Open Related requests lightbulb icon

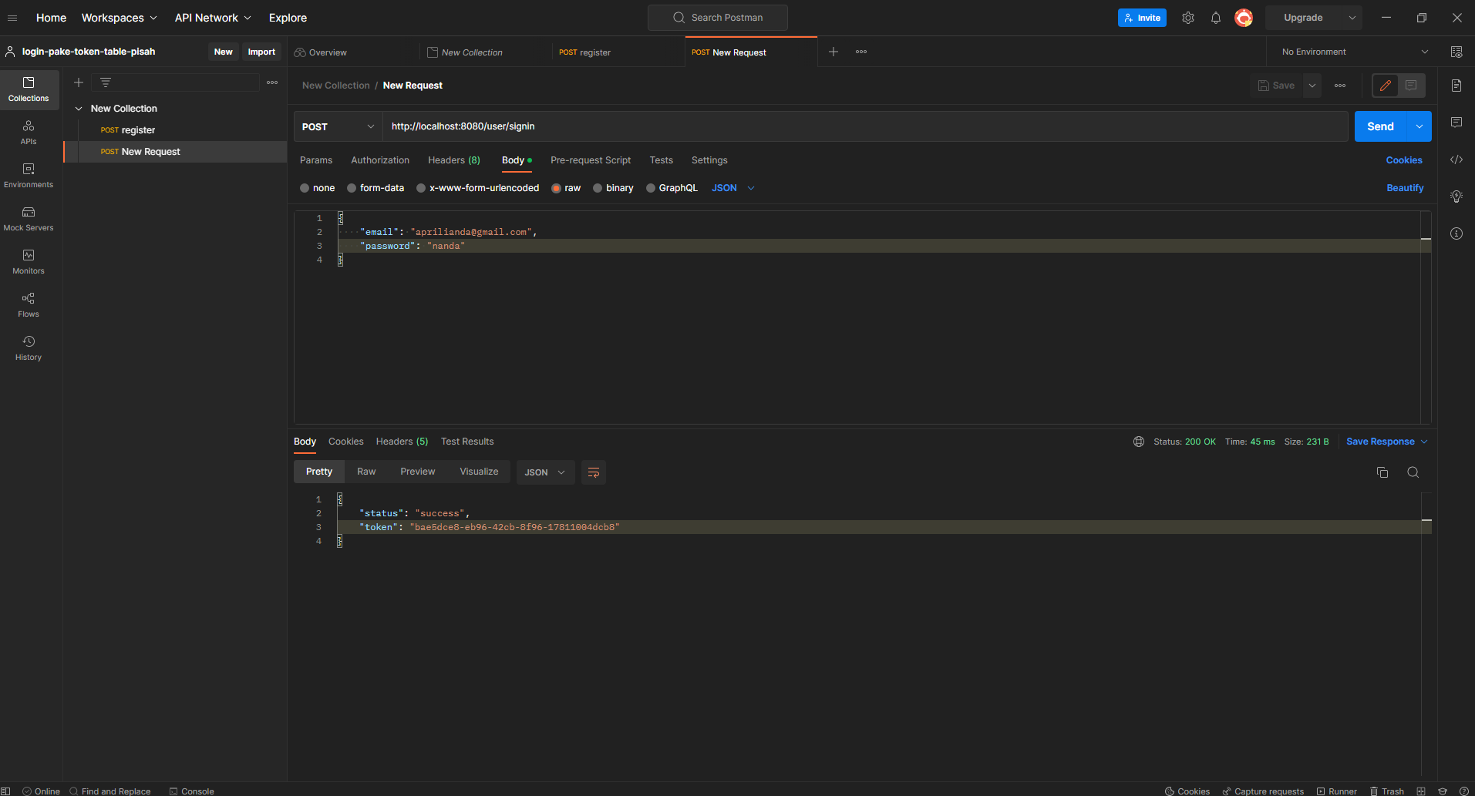click(x=1456, y=196)
